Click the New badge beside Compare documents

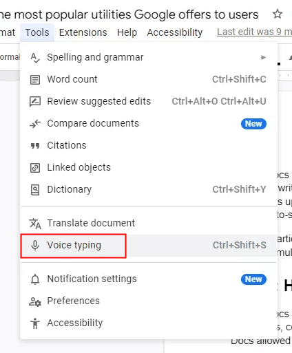click(x=253, y=124)
